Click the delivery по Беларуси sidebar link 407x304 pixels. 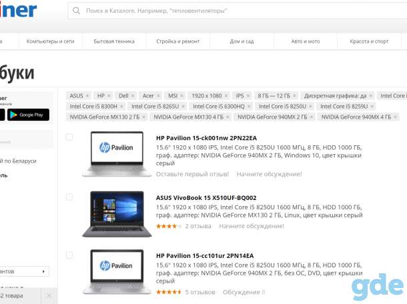point(18,161)
